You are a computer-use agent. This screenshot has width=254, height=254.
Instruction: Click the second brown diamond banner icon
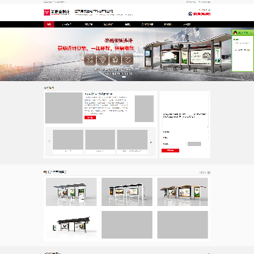pos(103,59)
